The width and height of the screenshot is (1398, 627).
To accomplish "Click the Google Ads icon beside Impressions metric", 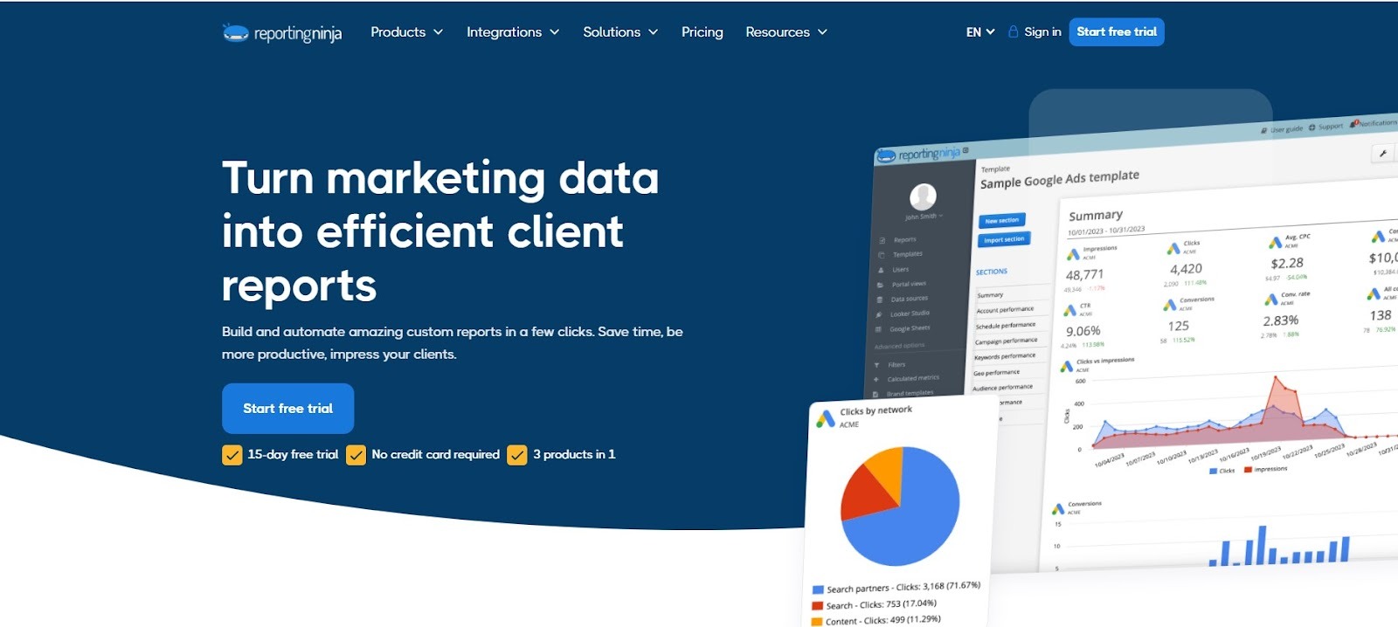I will pos(1073,254).
